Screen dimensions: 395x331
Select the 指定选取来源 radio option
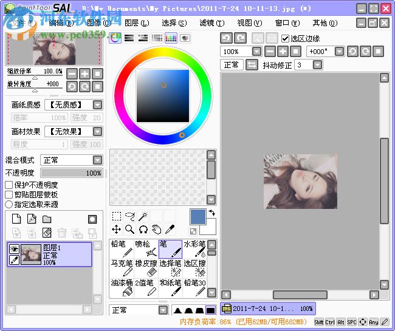tap(9, 205)
